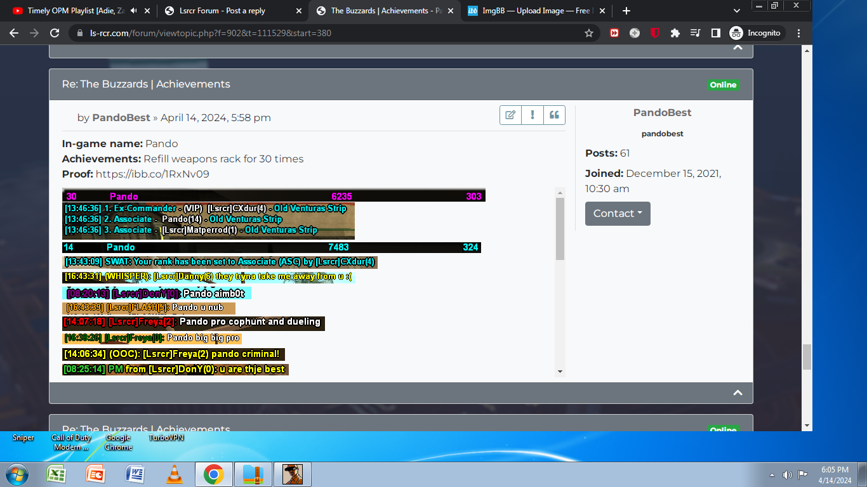The height and width of the screenshot is (487, 867).
Task: Toggle the browser side panel icon
Action: (x=716, y=33)
